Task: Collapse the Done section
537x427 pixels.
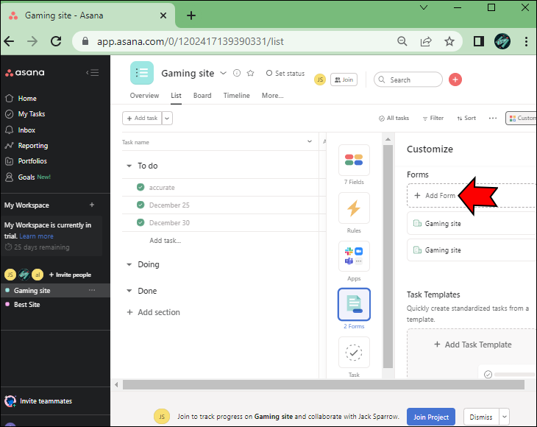Action: pos(129,291)
